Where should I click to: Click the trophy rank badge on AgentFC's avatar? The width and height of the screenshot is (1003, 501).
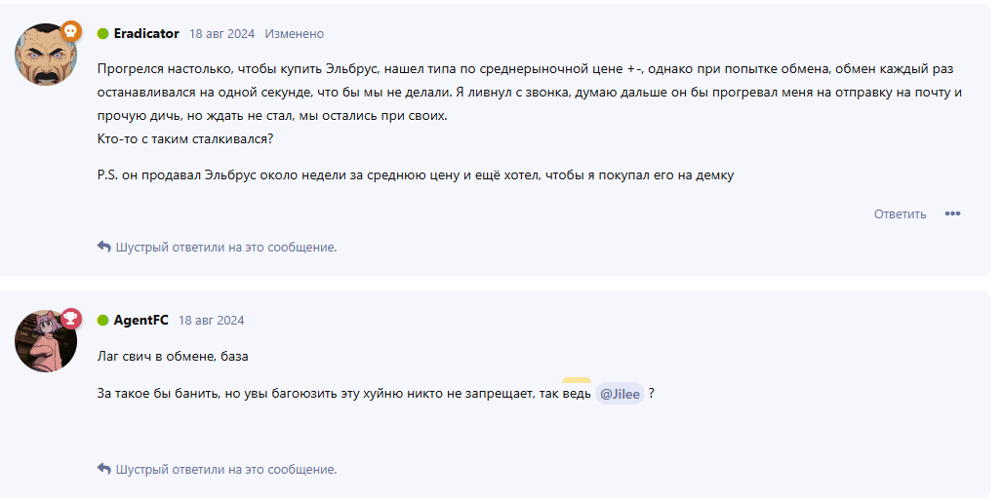point(70,319)
